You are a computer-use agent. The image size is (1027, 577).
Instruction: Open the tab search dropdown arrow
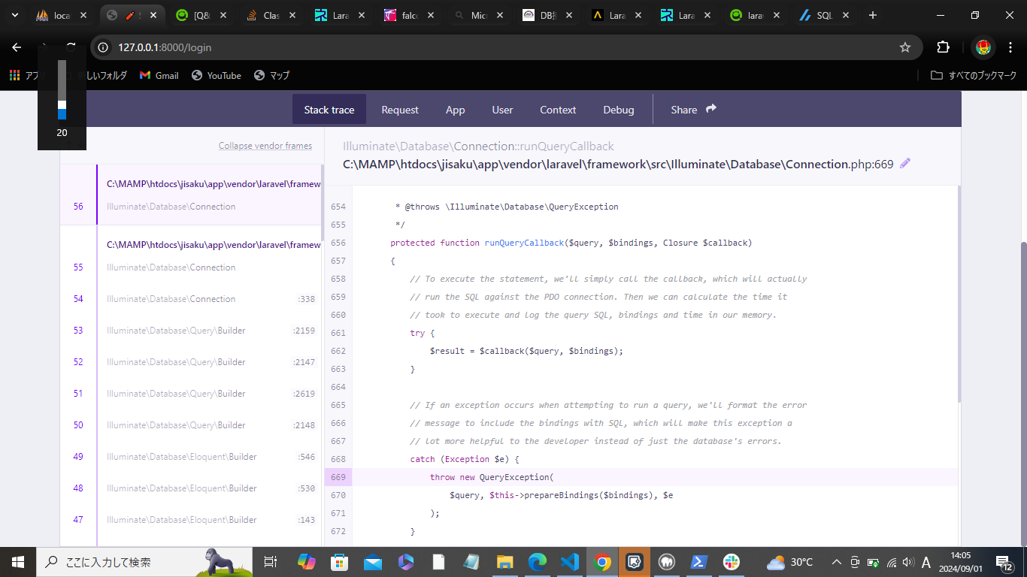pyautogui.click(x=14, y=15)
